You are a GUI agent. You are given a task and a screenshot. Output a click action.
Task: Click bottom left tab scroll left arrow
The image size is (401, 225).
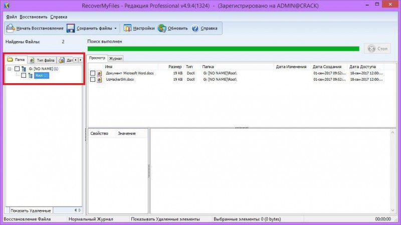point(76,210)
